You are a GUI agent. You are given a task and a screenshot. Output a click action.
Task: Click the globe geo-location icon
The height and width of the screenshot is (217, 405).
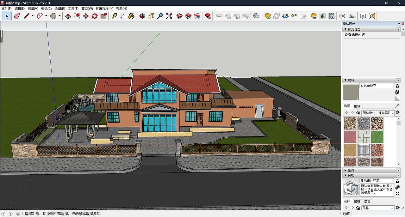[x=256, y=16]
